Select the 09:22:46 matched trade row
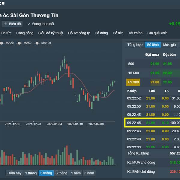Image resolution: width=180 pixels, height=180 pixels. pos(153,115)
